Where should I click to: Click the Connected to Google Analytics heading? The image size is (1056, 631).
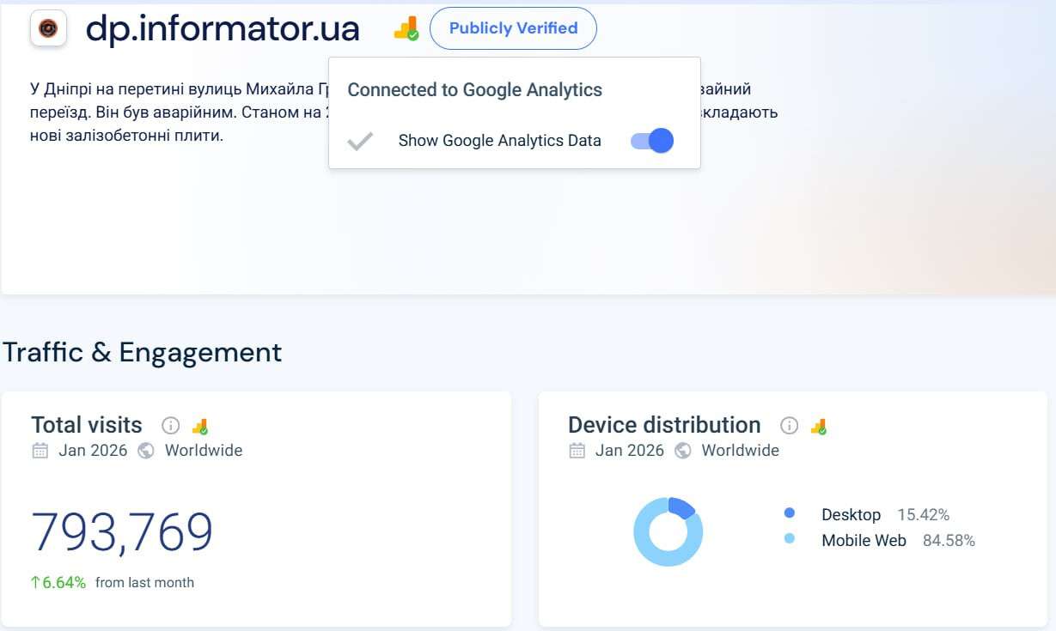(474, 90)
